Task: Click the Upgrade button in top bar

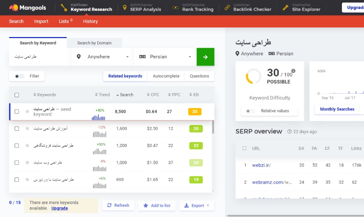Action: pos(353,8)
